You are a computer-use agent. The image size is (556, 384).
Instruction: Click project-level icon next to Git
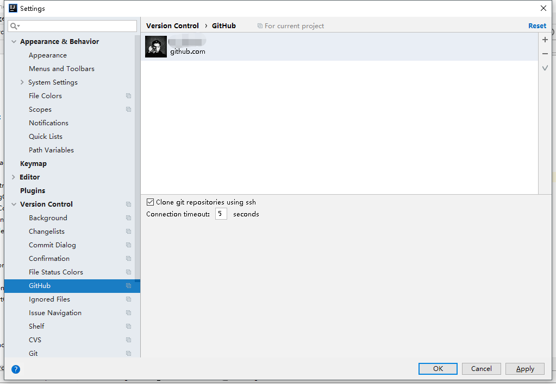(x=128, y=354)
